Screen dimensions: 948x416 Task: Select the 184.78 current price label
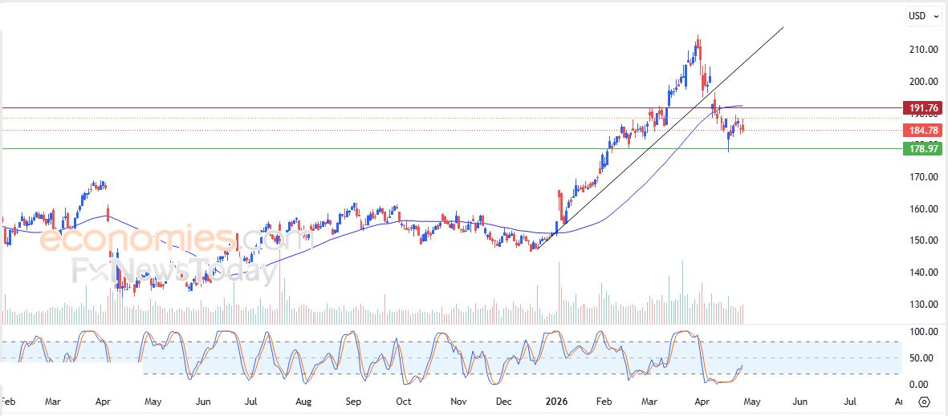pyautogui.click(x=923, y=131)
